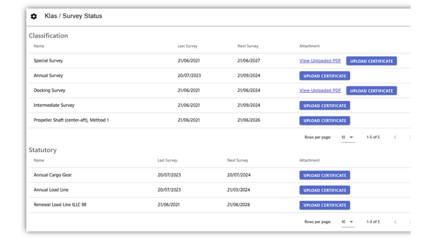Upload certificate for Renewal Load Line ILLC 88
428x240 pixels.
(x=325, y=205)
